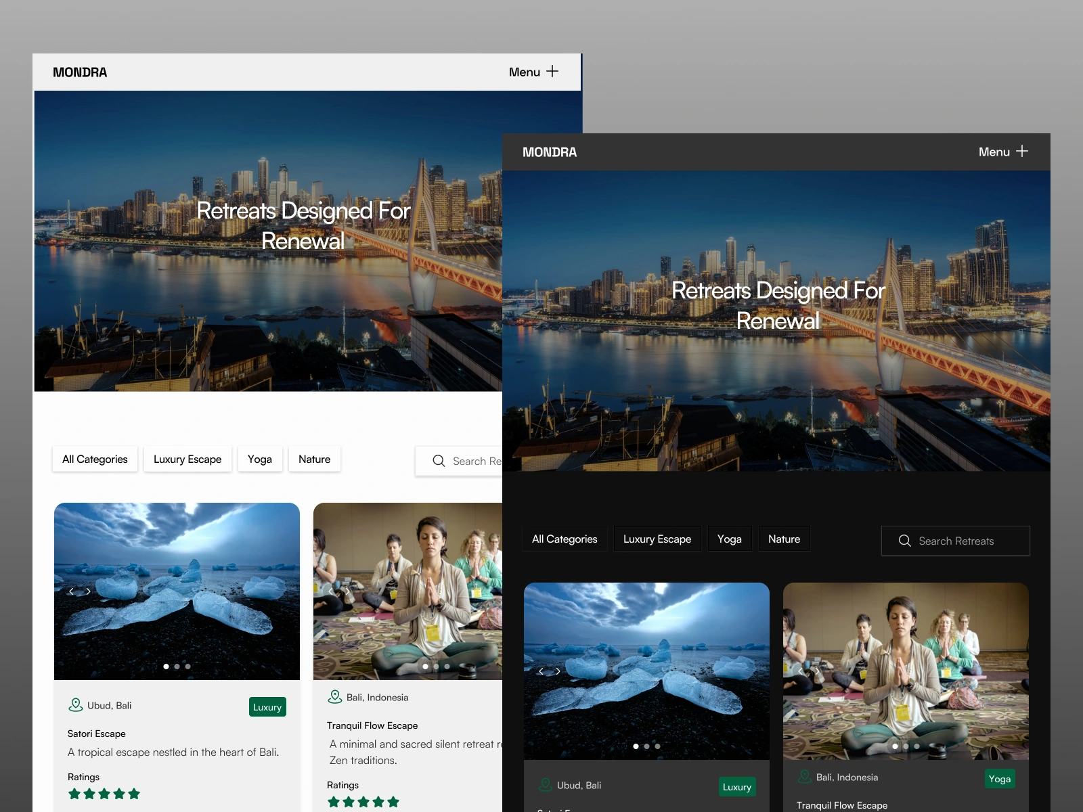Select Yoga filter in dark window
The image size is (1083, 812).
click(730, 539)
